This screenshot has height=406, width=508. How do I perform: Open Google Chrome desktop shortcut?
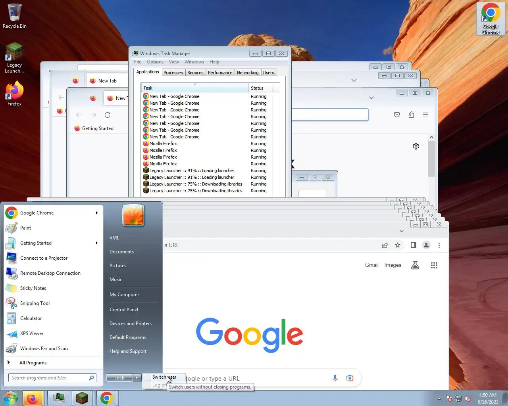coord(491,19)
